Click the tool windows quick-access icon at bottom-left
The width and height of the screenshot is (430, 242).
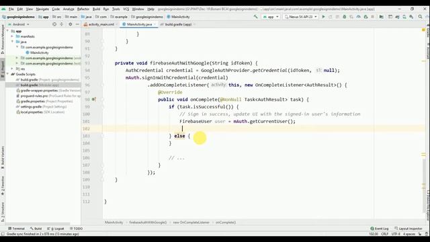pyautogui.click(x=3, y=234)
